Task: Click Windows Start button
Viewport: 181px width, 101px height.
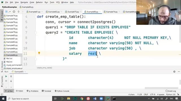Action: pyautogui.click(x=3, y=98)
